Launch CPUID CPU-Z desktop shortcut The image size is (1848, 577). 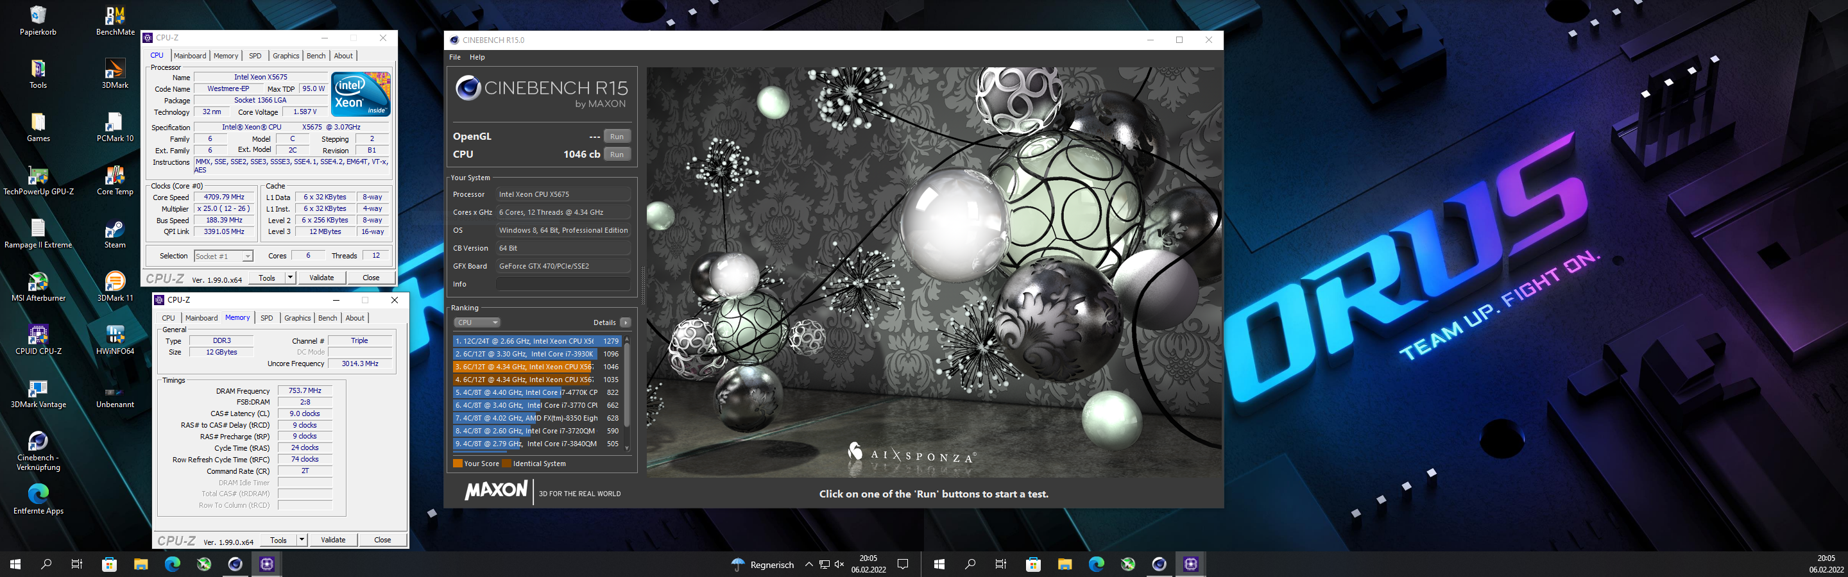[38, 340]
